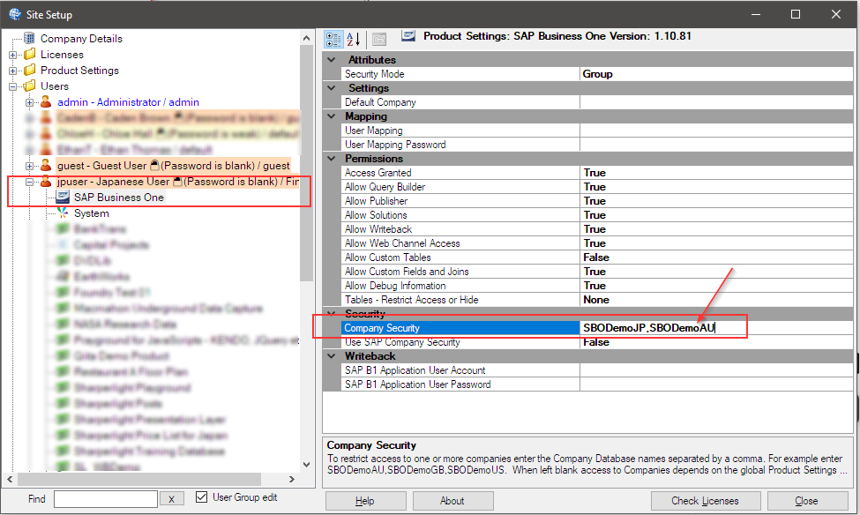Click None value of Tables - Restrict Access
The width and height of the screenshot is (860, 515).
[596, 300]
